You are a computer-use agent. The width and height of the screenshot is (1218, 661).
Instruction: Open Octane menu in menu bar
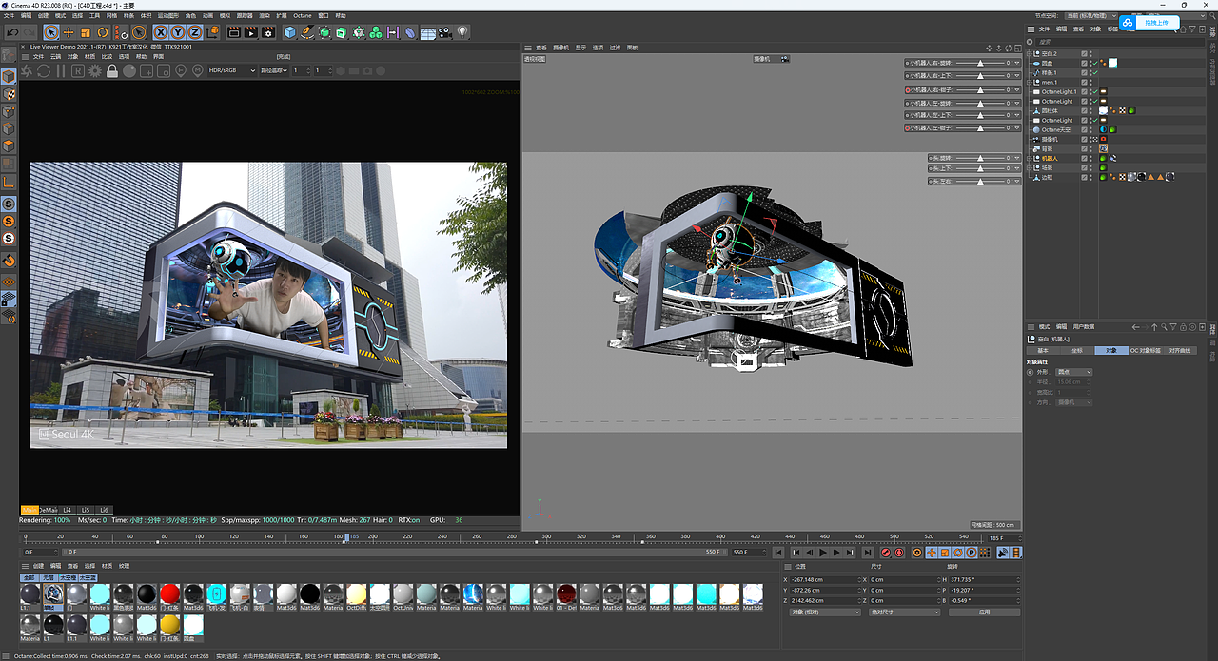pos(302,16)
